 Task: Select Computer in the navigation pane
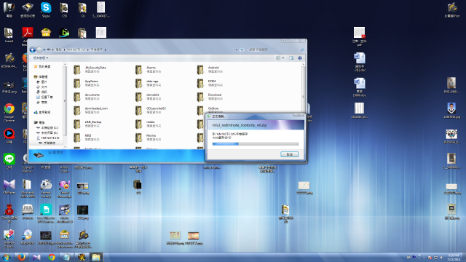pyautogui.click(x=39, y=122)
